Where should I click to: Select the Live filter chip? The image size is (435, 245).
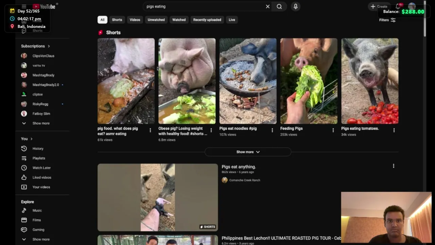[x=232, y=20]
